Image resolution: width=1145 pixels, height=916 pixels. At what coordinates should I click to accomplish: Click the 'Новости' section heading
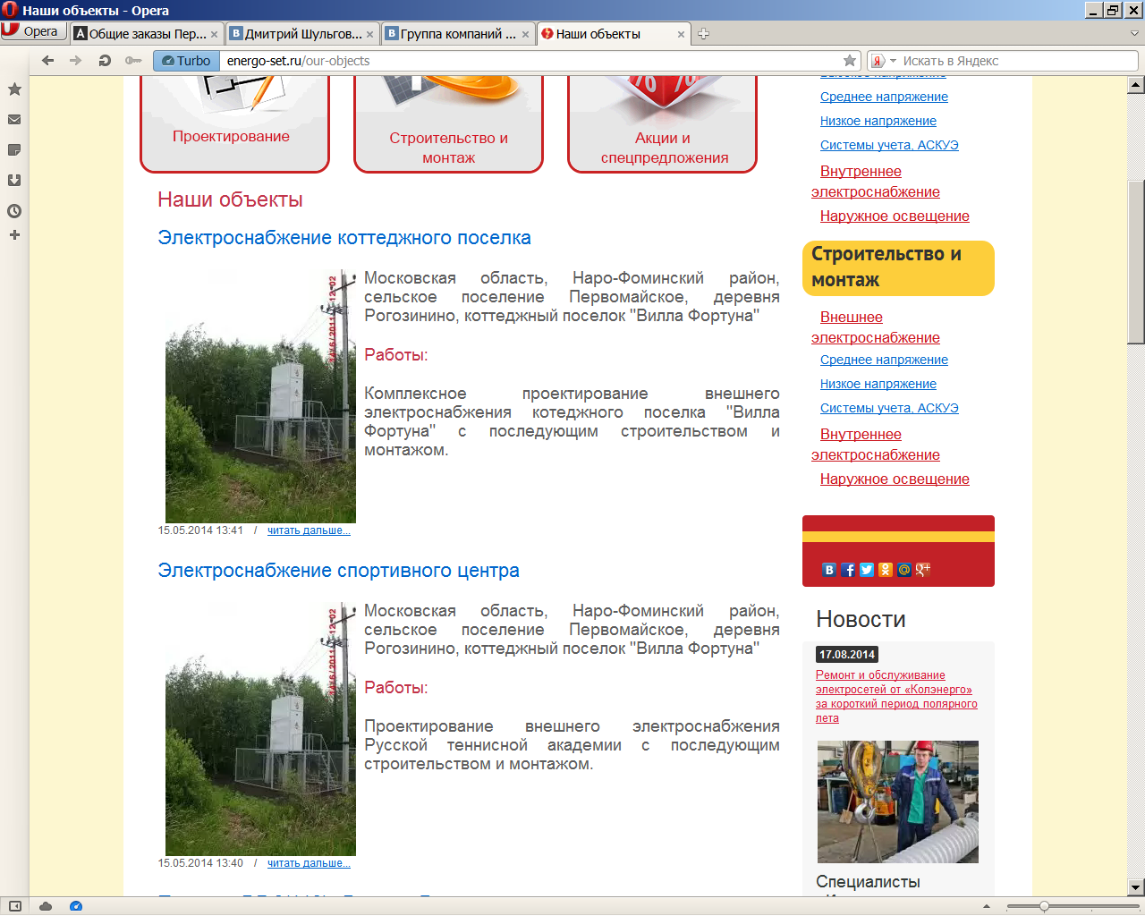coord(861,619)
